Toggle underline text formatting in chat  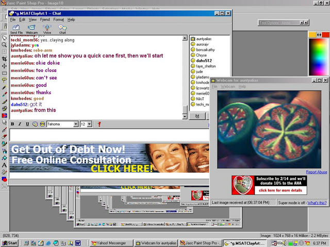[27, 124]
